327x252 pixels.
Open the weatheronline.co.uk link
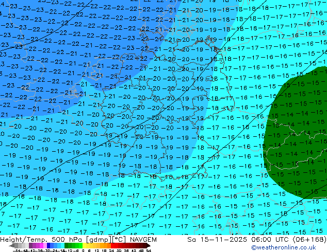(x=284, y=247)
